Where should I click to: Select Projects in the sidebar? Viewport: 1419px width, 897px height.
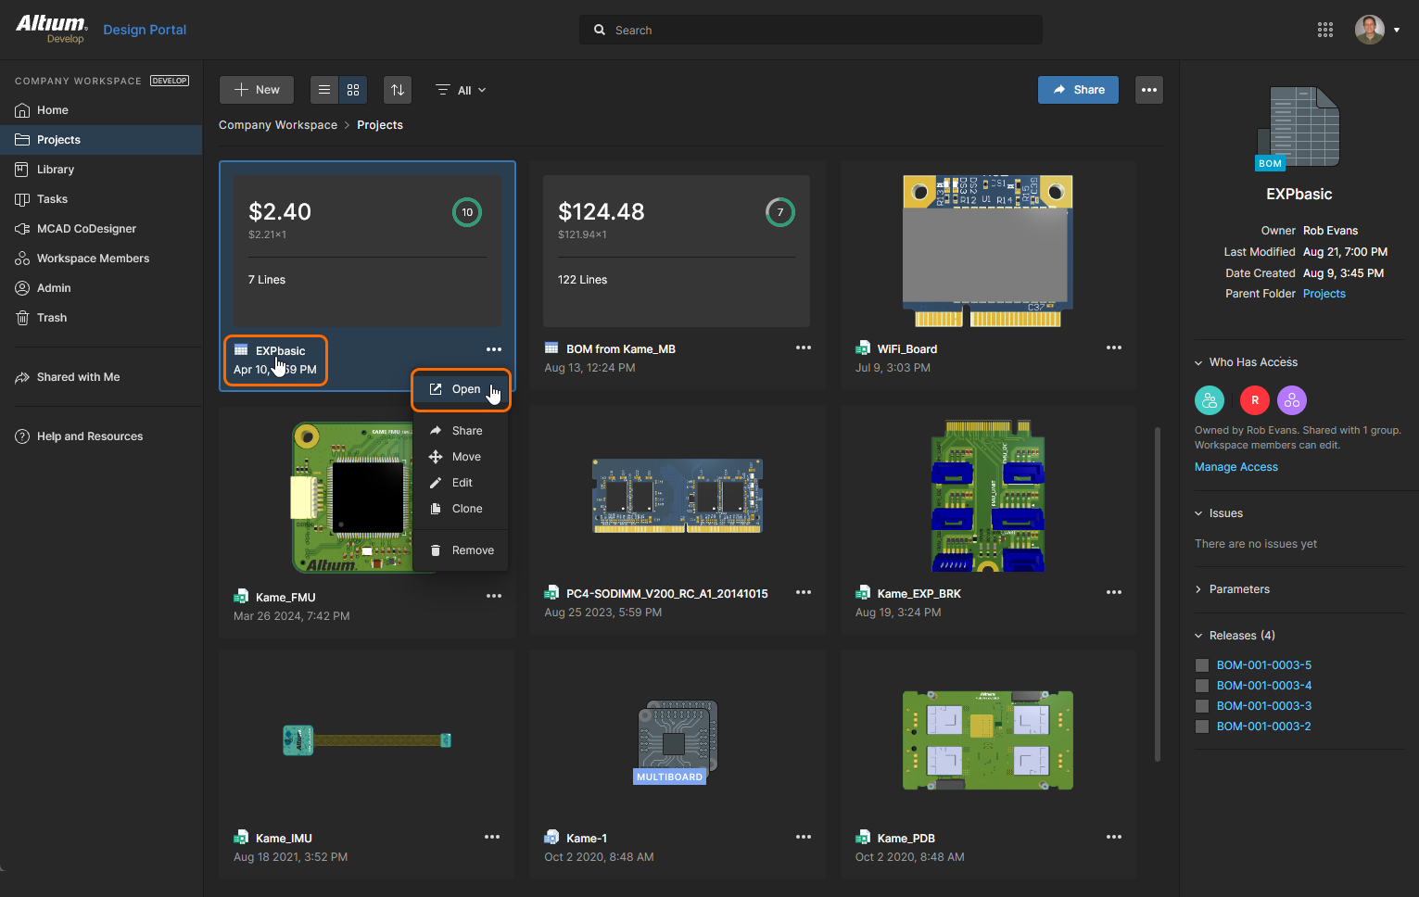click(101, 140)
